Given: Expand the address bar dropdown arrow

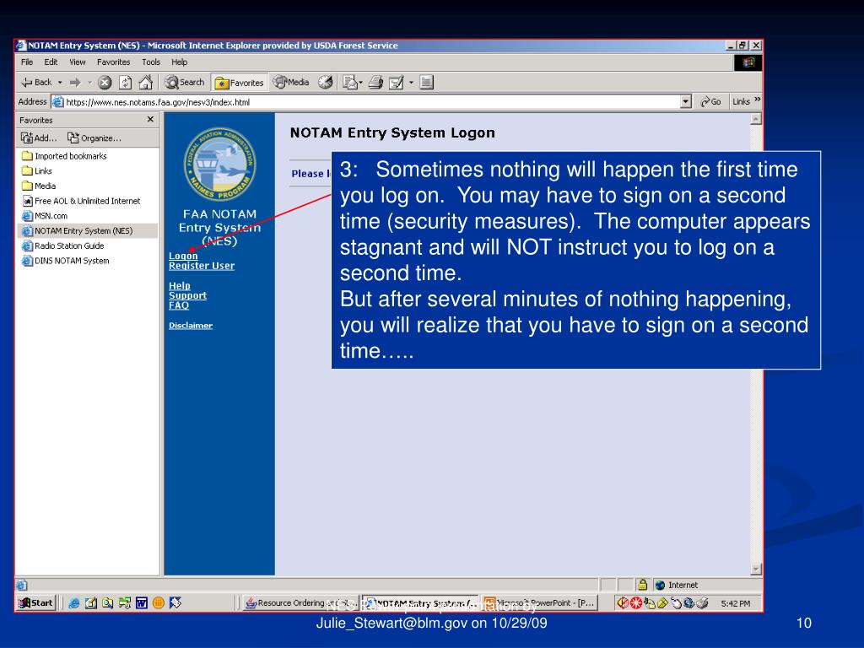Looking at the screenshot, I should 686,102.
